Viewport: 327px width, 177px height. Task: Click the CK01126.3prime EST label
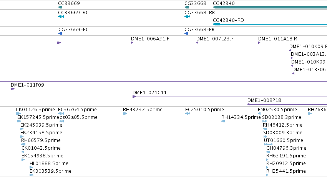pos(35,110)
